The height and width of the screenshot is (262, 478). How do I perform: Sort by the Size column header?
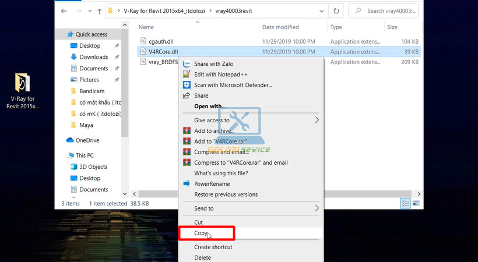[x=392, y=27]
